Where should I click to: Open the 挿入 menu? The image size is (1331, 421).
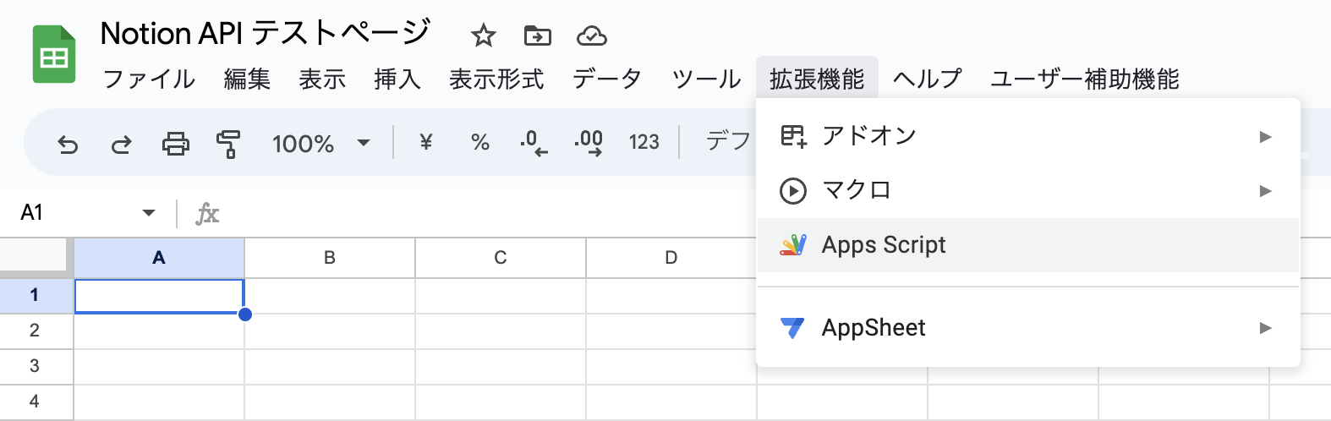[x=397, y=79]
